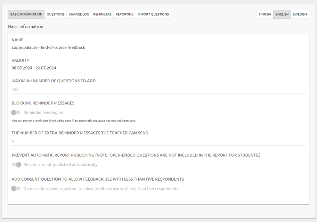Click the helper text about preventing reminders
Viewport: 317px width, 222px height.
click(x=74, y=121)
